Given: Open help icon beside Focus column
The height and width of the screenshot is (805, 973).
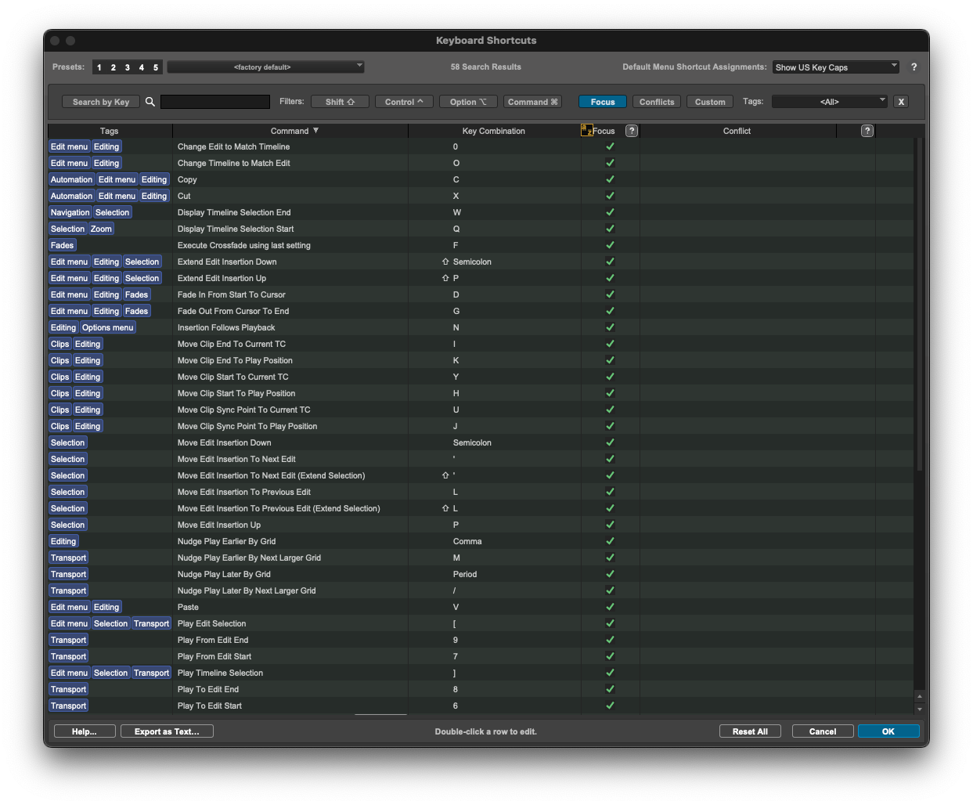Looking at the screenshot, I should tap(632, 131).
